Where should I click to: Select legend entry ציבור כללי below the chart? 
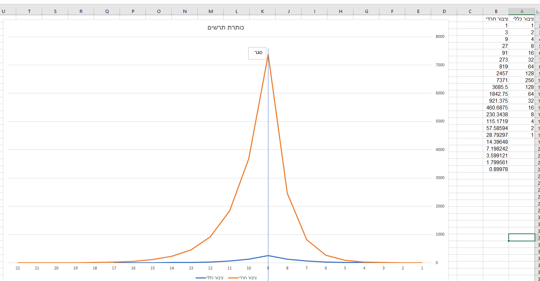tap(210, 278)
